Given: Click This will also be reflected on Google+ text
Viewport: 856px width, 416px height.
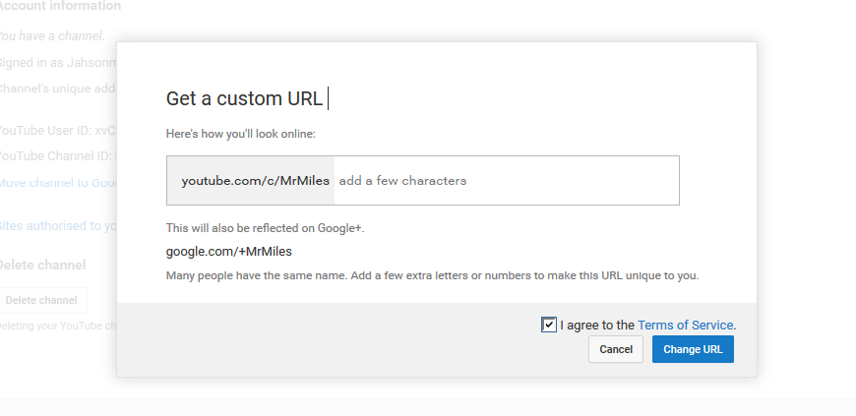Looking at the screenshot, I should (266, 228).
